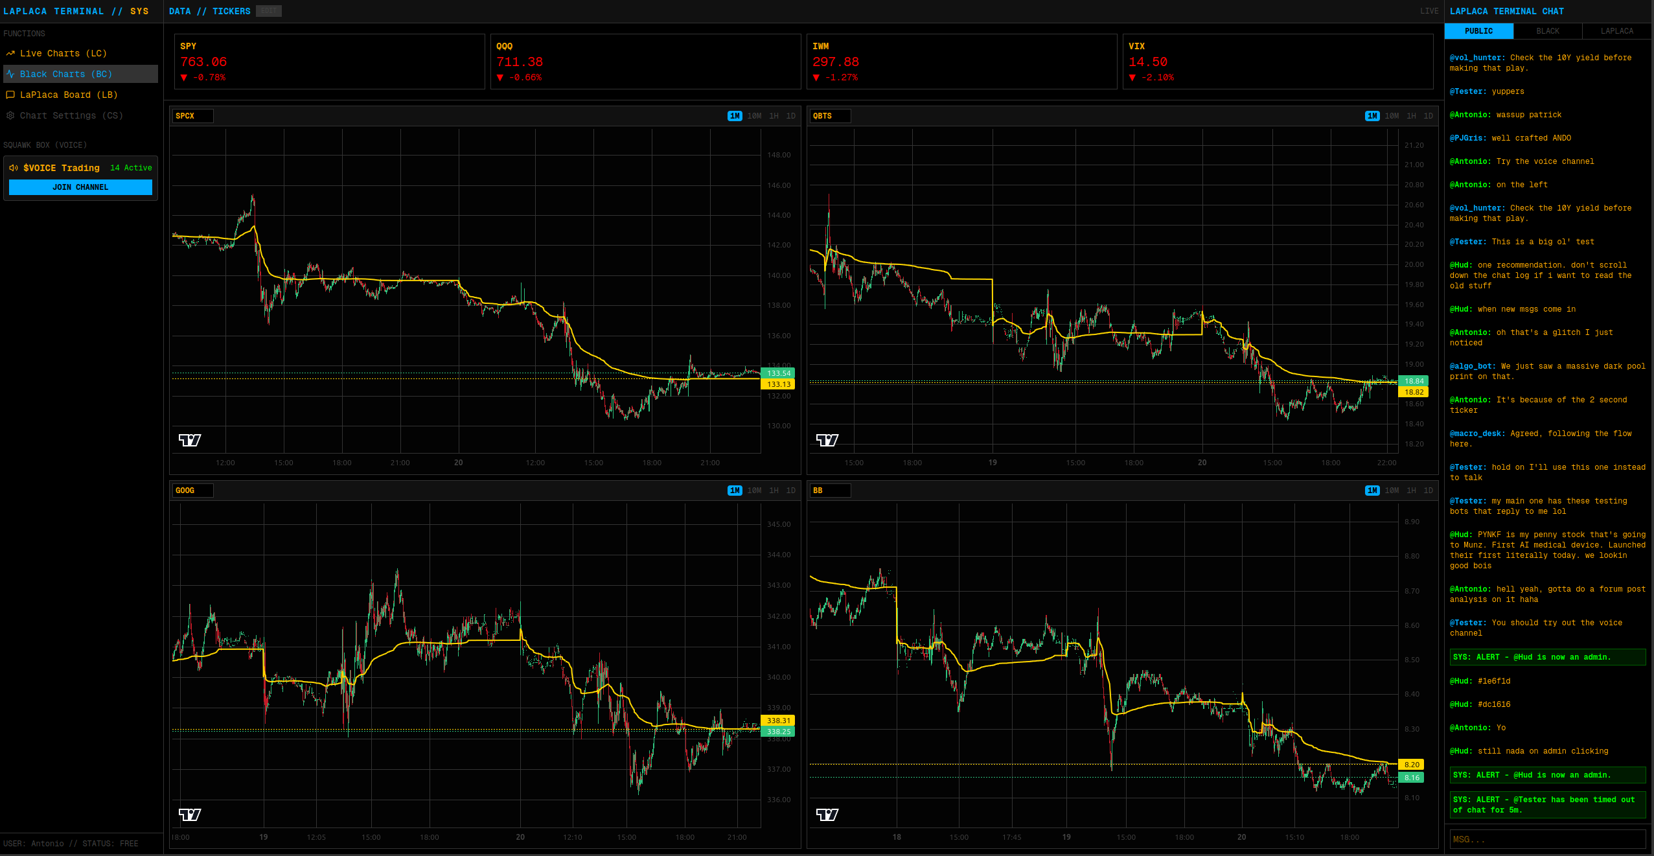Join the $VOICE Trading channel

click(80, 187)
